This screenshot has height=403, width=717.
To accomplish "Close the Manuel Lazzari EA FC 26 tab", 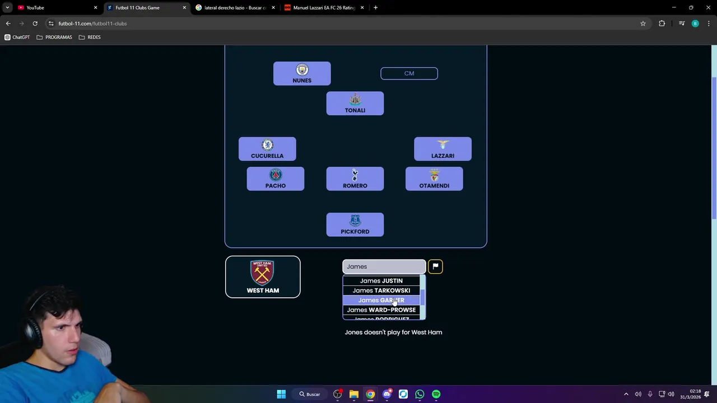I will (x=362, y=8).
